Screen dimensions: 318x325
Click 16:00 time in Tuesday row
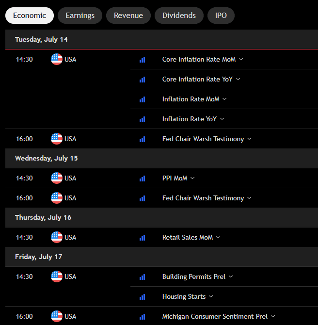24,139
